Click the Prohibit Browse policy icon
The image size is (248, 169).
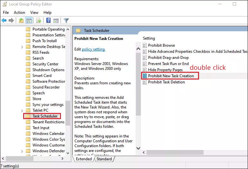click(145, 45)
